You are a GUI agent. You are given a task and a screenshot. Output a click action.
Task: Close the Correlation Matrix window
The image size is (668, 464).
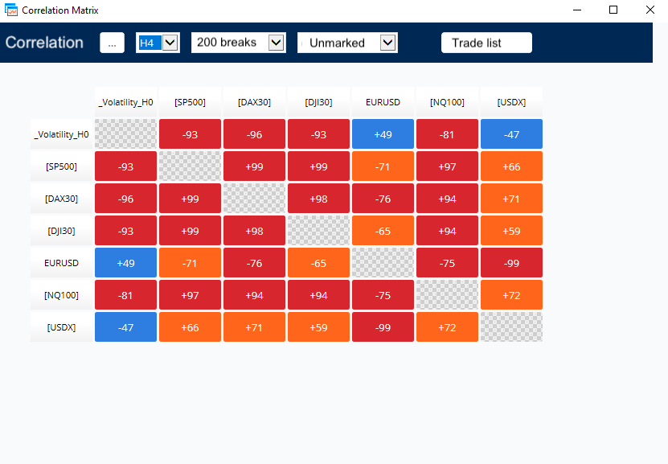point(650,10)
